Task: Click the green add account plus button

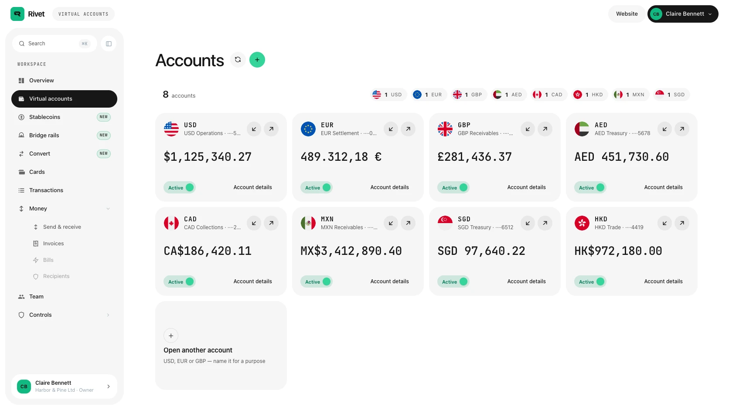Action: pos(257,60)
